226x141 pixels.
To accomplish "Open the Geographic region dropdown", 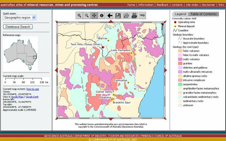I will 20,18.
